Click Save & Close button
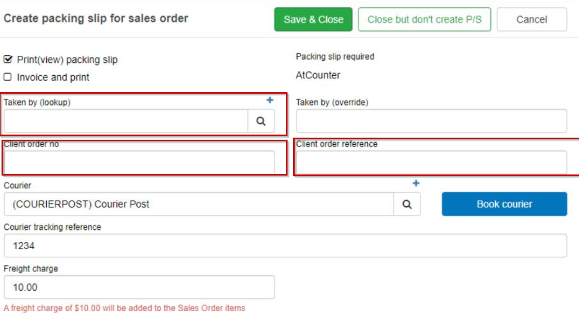The width and height of the screenshot is (579, 329). pos(313,19)
